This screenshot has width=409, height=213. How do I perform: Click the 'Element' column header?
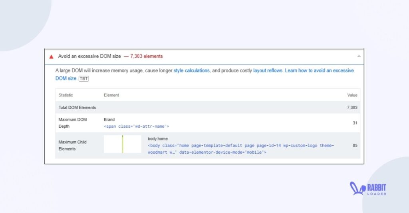111,95
